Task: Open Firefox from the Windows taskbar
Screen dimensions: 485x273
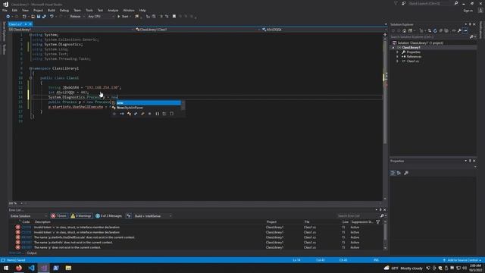Action: [19, 268]
